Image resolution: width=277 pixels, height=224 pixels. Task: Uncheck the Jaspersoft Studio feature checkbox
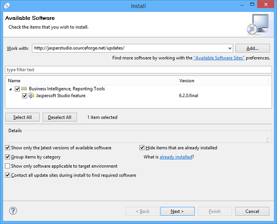[x=24, y=96]
